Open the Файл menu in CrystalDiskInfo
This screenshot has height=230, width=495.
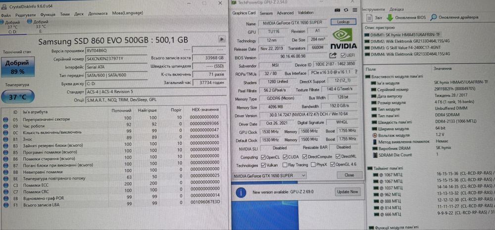click(5, 15)
